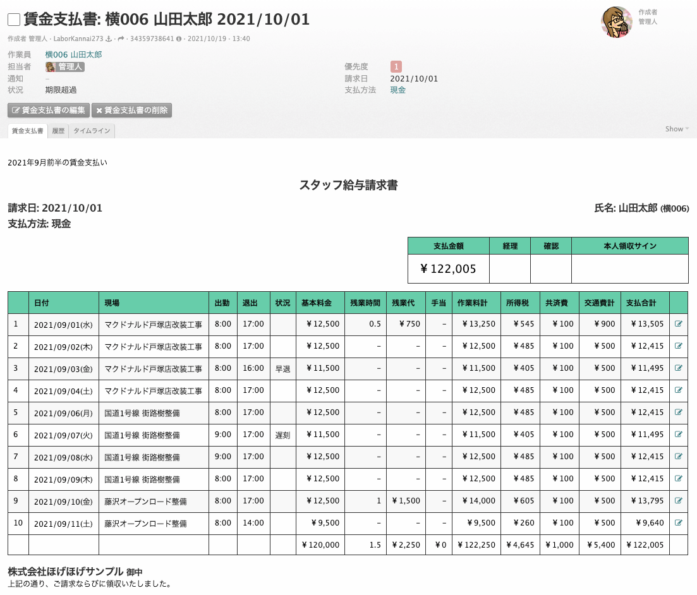Screen dimensions: 697x595
Task: Open the タイムライン tab
Action: click(x=92, y=131)
